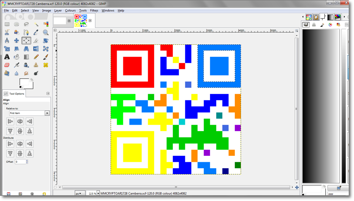Select the Shear tool
The height and width of the screenshot is (201, 354).
point(16,49)
